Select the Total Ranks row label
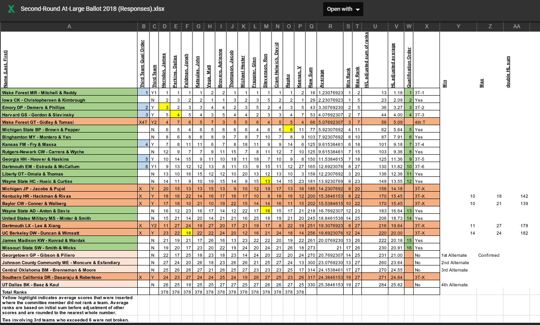 coord(69,292)
